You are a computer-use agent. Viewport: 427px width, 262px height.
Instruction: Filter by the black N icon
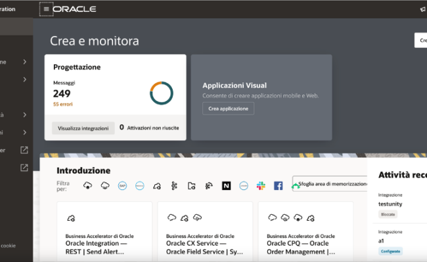pos(226,186)
